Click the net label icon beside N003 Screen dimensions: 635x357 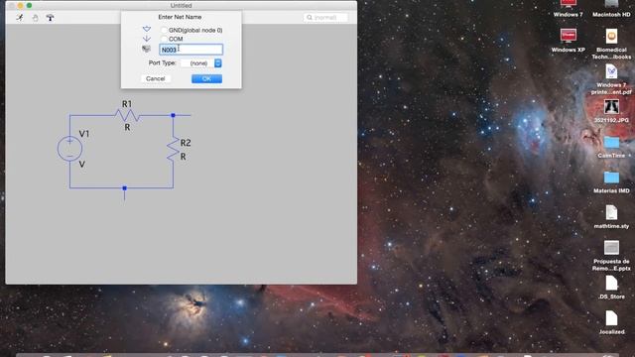pos(146,49)
